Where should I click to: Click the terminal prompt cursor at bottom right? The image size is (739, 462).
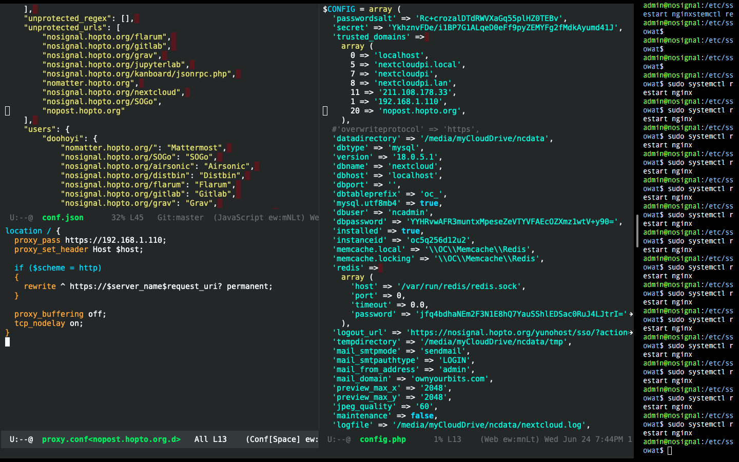[670, 451]
